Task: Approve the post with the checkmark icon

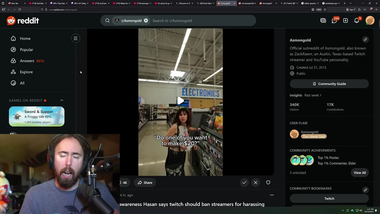Action: [x=244, y=182]
